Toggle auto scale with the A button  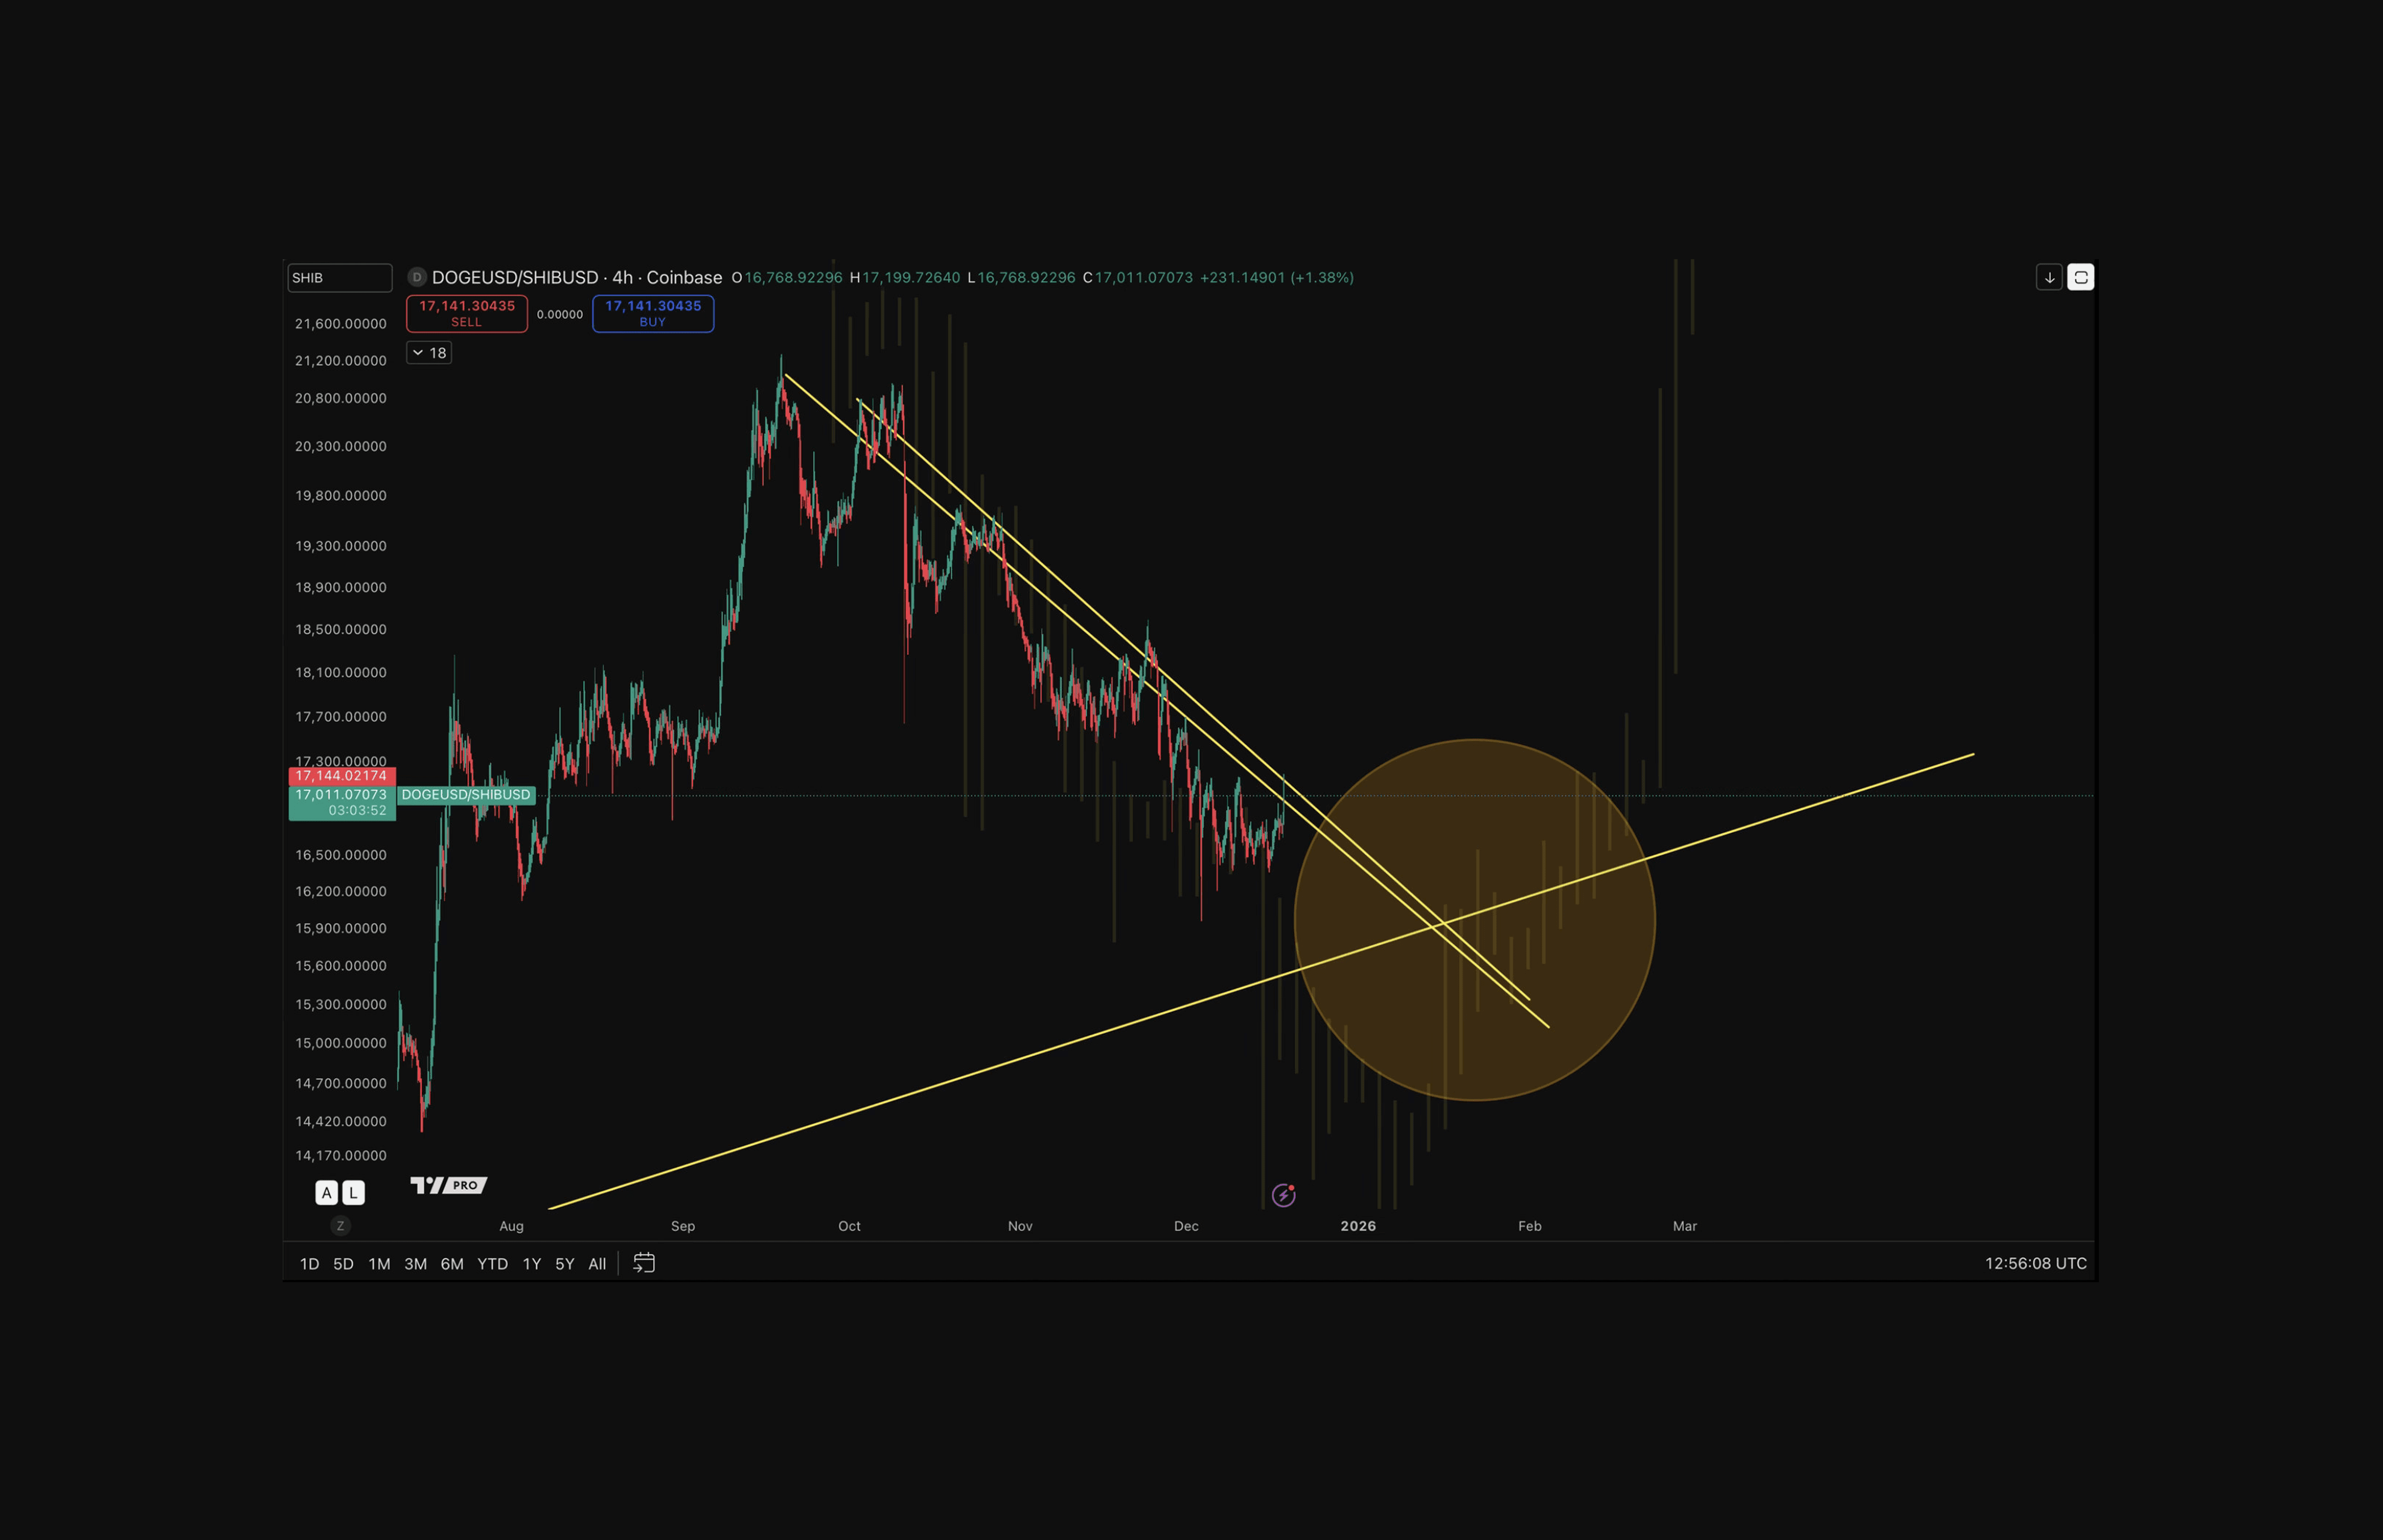click(x=326, y=1192)
